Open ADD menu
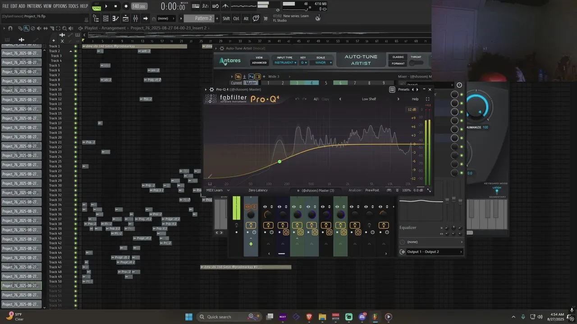This screenshot has height=324, width=577. (22, 6)
